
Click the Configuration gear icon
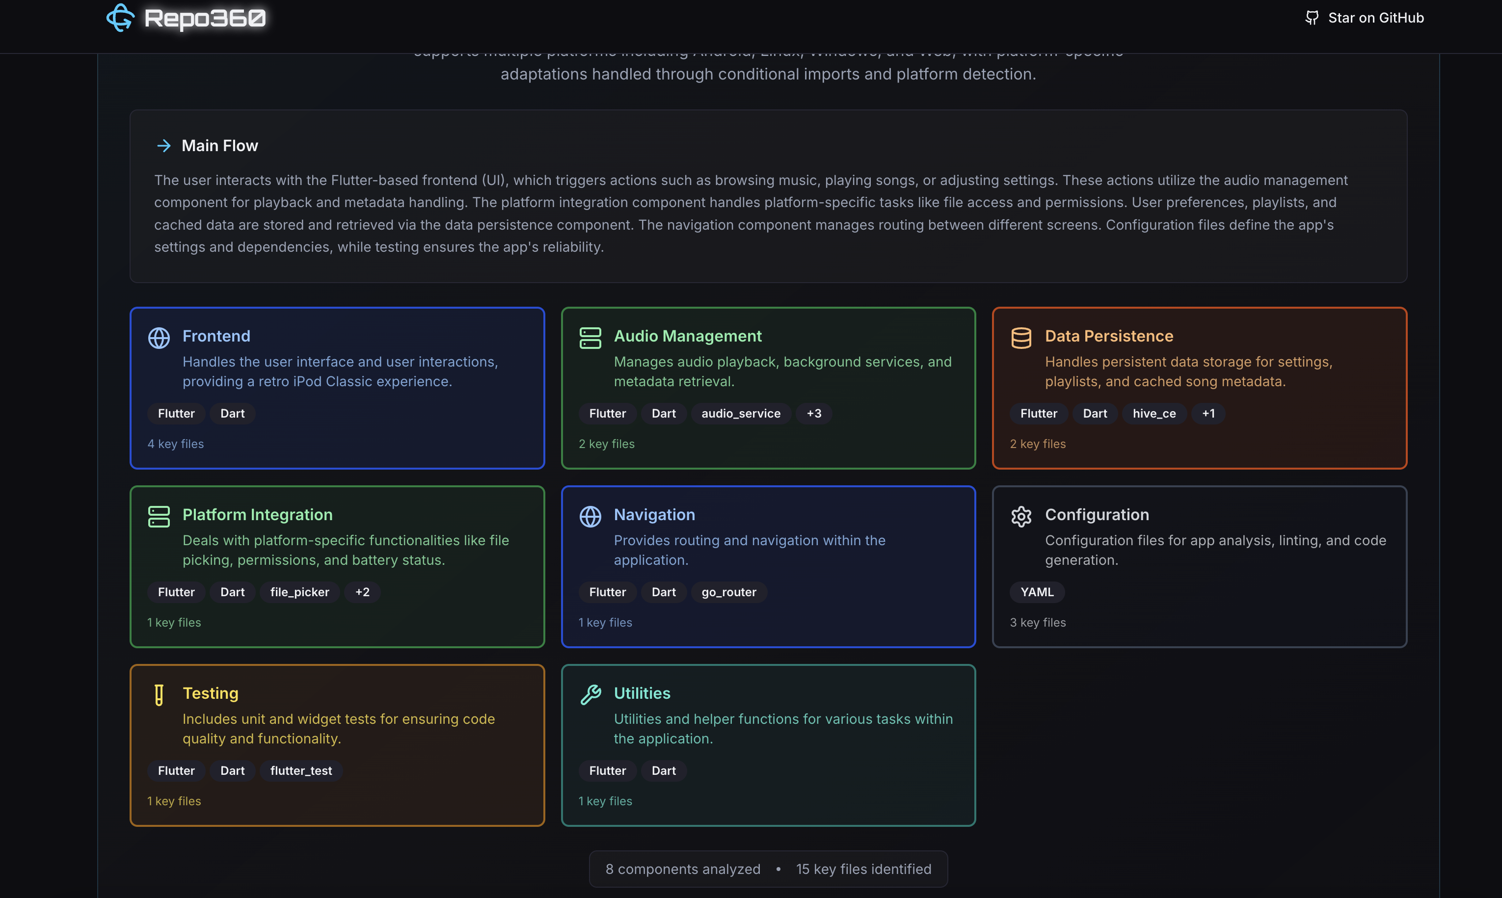(x=1021, y=516)
